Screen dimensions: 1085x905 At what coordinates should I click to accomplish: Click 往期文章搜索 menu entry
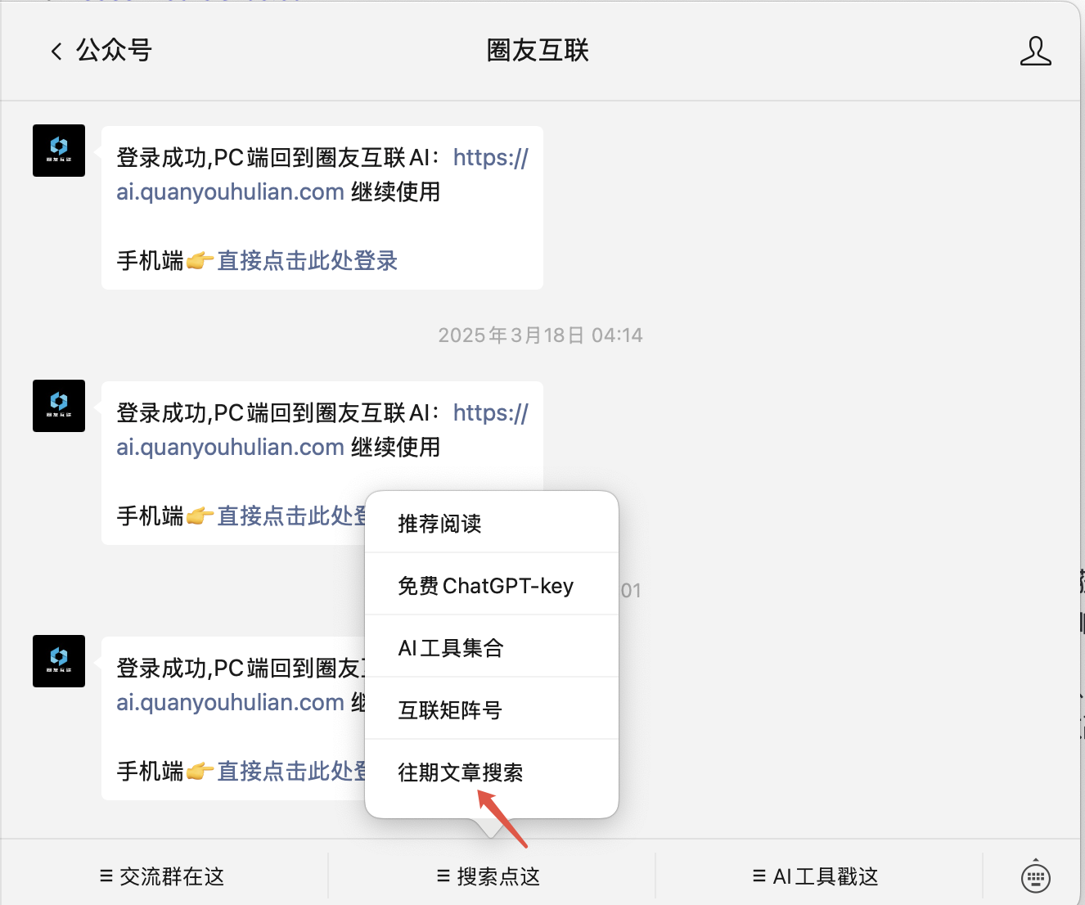491,772
